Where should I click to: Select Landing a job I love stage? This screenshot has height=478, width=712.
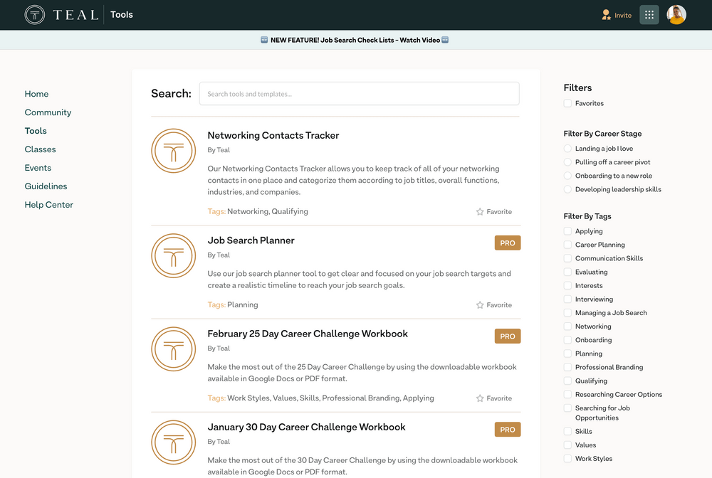[567, 149]
